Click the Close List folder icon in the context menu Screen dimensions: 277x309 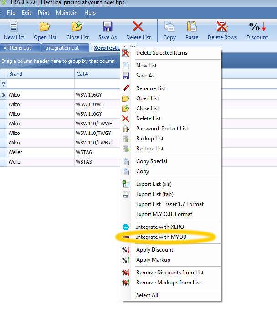[x=126, y=108]
